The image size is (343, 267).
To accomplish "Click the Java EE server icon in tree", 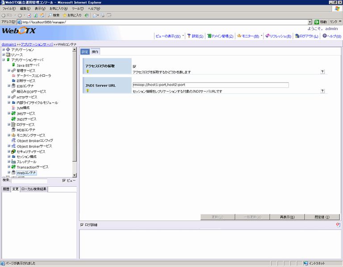I will tap(14, 65).
